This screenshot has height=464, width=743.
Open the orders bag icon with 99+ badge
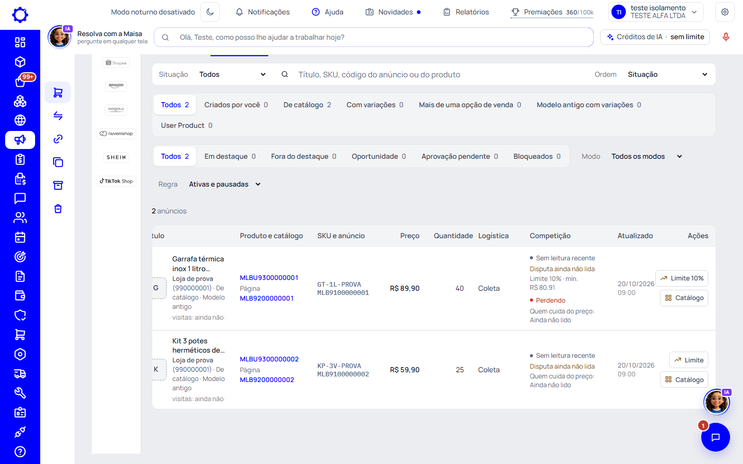[x=20, y=81]
